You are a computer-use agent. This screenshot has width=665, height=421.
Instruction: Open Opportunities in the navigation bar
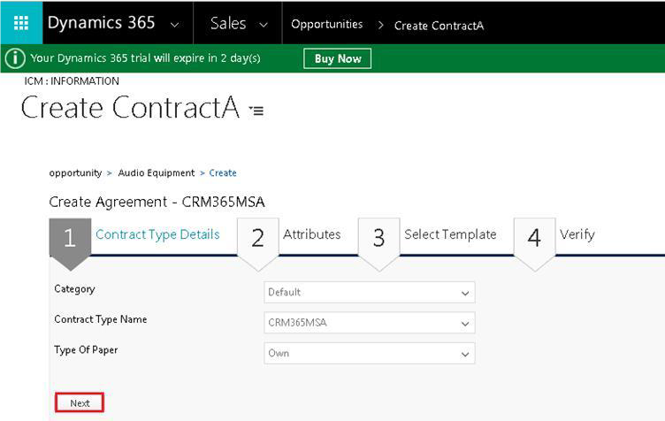(x=326, y=25)
